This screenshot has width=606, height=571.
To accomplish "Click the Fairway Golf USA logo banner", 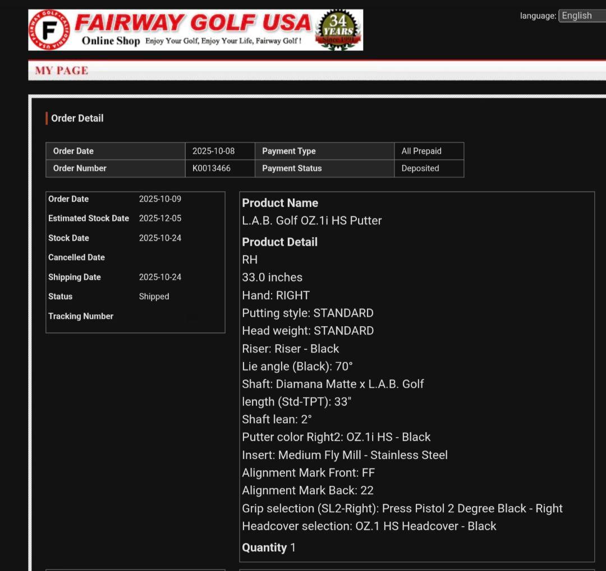I will [196, 30].
